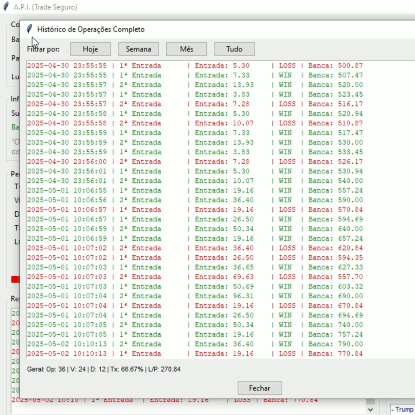This screenshot has width=415, height=415.
Task: Click the Histórico de Operações Completo title
Action: point(91,30)
